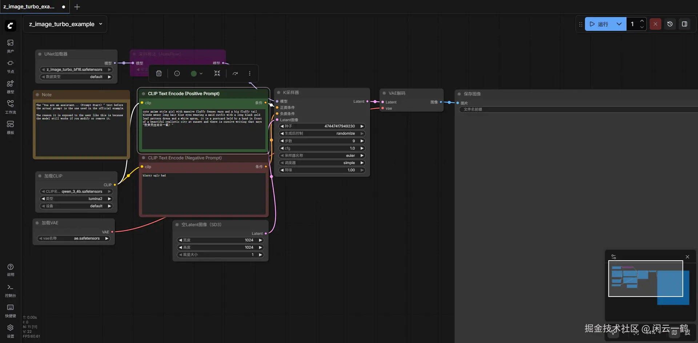Open the queue history icon
Screen dimensions: 698x343
click(x=670, y=24)
